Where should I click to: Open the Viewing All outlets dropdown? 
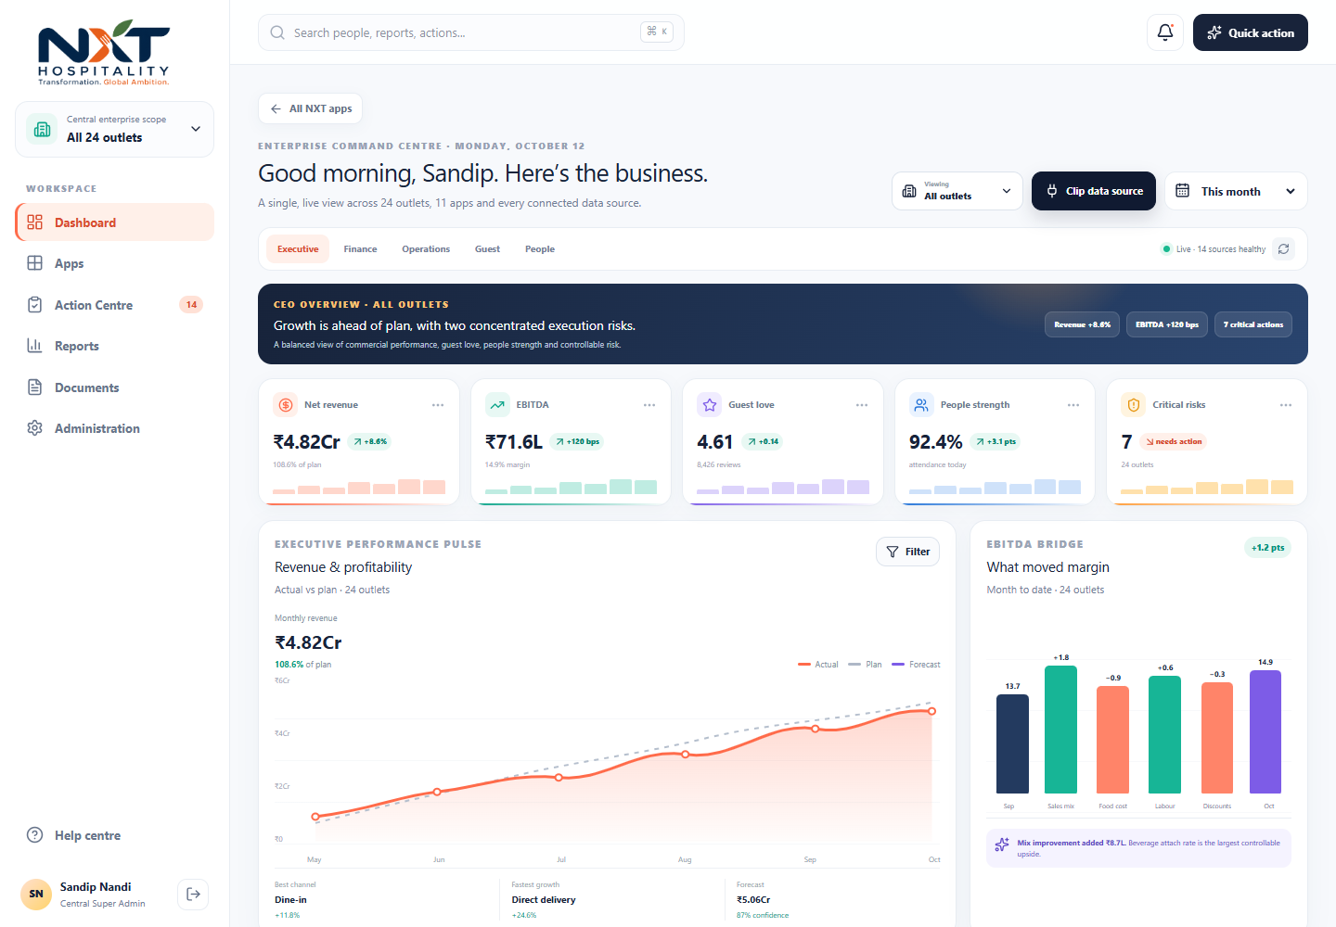957,191
